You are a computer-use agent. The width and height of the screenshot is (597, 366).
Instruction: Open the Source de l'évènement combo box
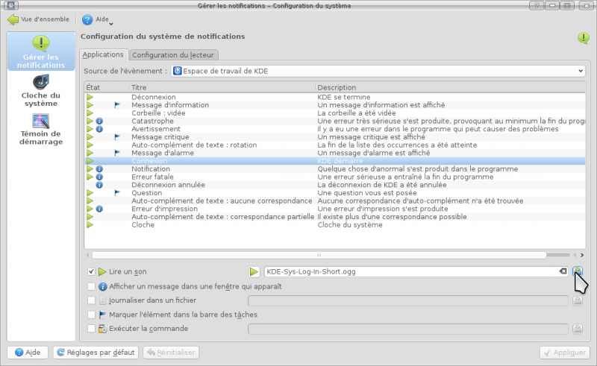tap(378, 71)
